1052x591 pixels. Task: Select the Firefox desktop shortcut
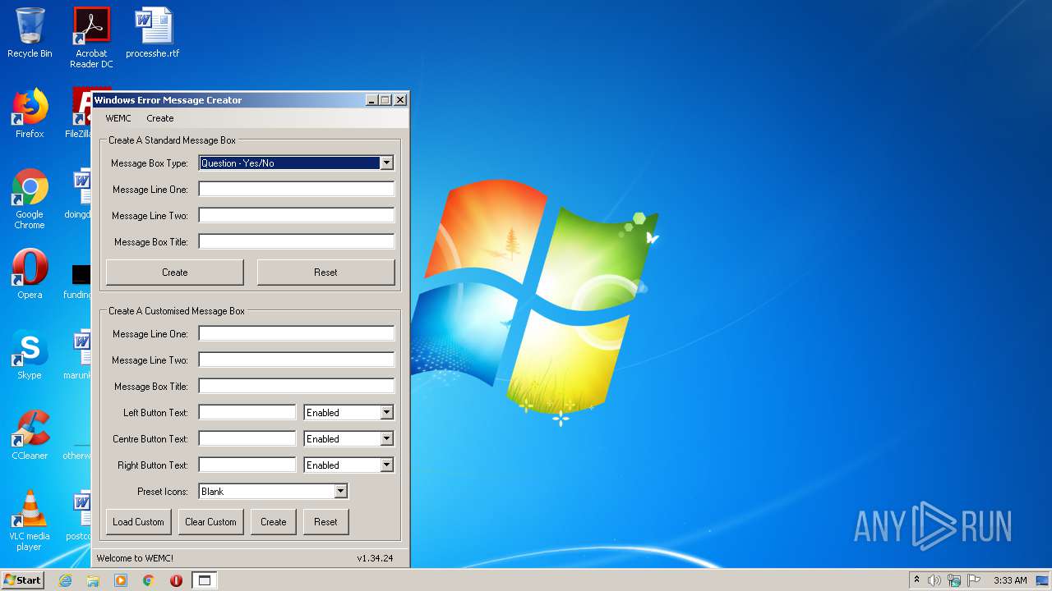(x=30, y=113)
